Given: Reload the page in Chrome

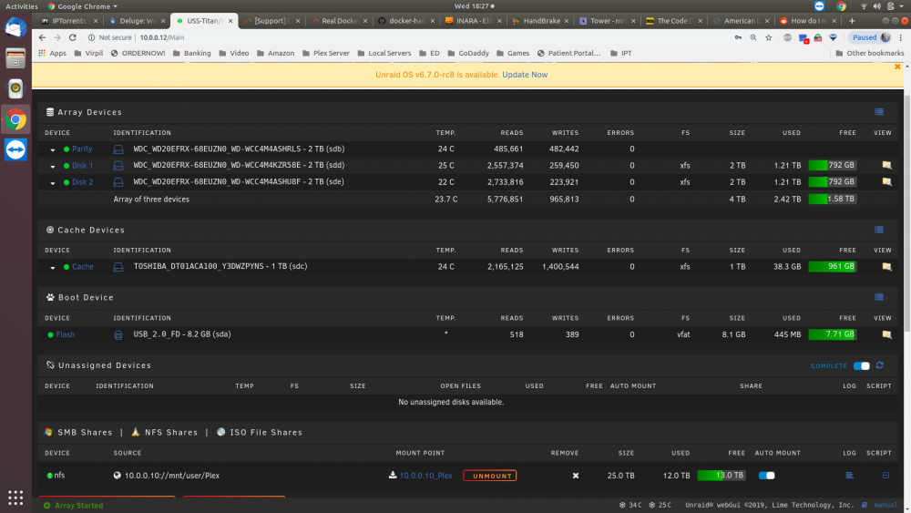Looking at the screenshot, I should tap(73, 37).
